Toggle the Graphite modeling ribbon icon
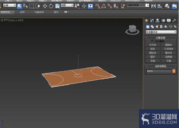Viewport: 179px width, 128px height. pos(174,6)
